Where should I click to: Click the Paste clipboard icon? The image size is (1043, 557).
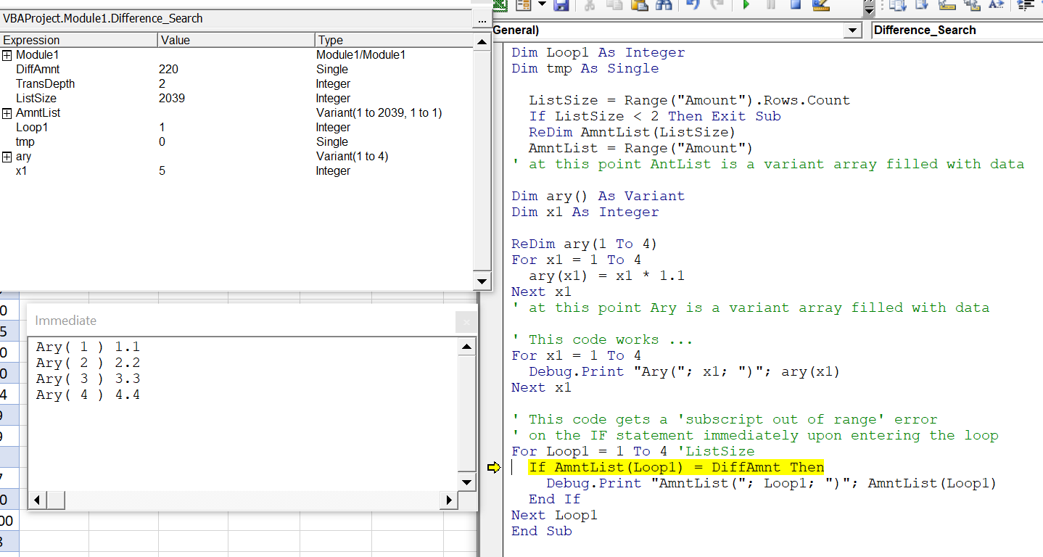point(639,4)
